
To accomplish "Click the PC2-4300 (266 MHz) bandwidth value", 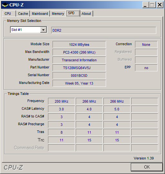I will [79, 52].
